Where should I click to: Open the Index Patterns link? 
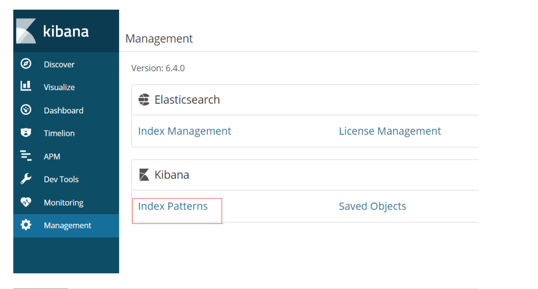173,206
